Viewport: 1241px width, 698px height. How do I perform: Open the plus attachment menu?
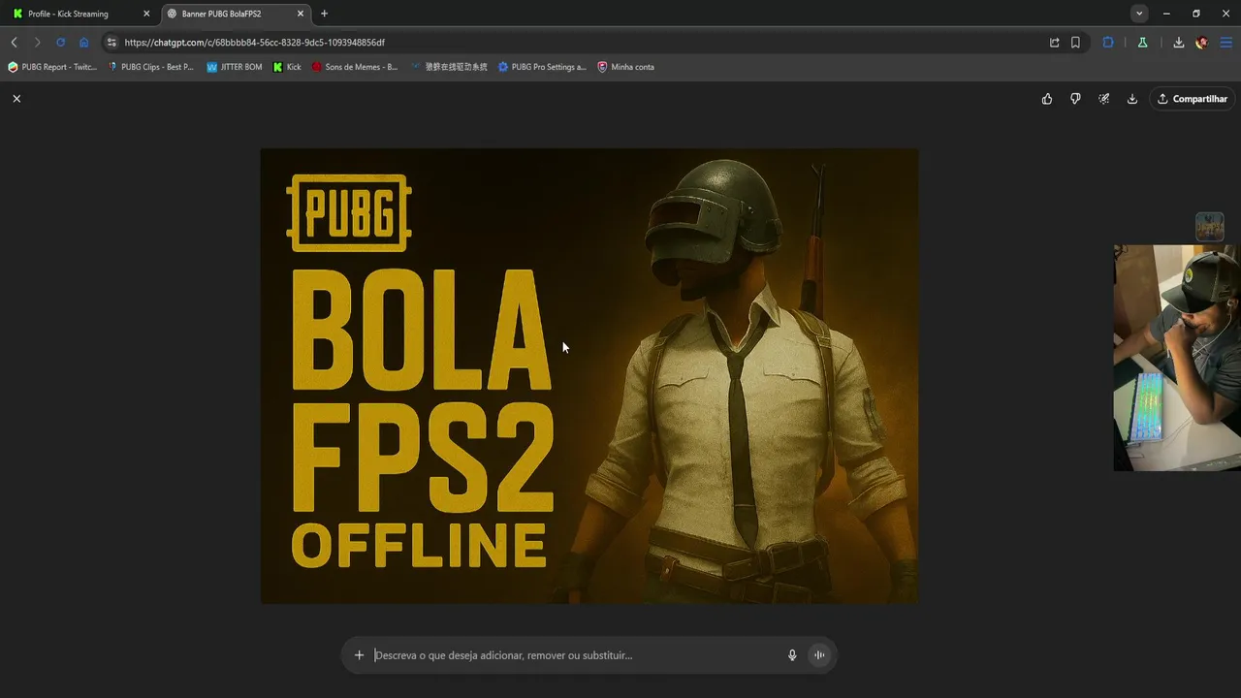tap(359, 655)
